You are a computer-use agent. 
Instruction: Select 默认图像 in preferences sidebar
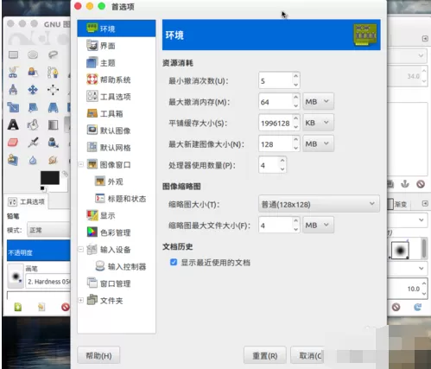pos(117,130)
